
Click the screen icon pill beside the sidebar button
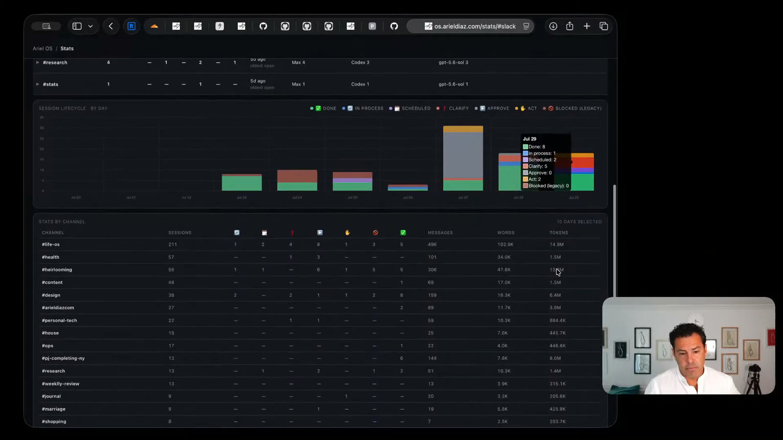point(46,26)
